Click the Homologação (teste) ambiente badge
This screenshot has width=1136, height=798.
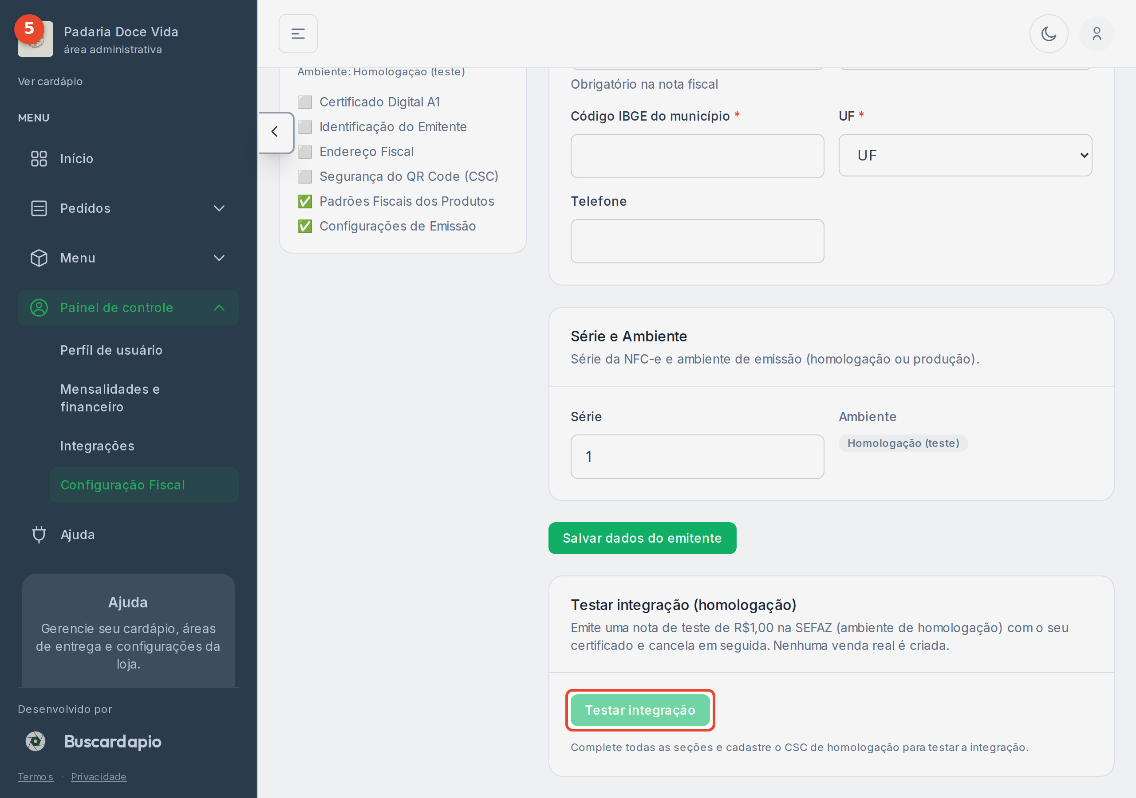(x=903, y=443)
